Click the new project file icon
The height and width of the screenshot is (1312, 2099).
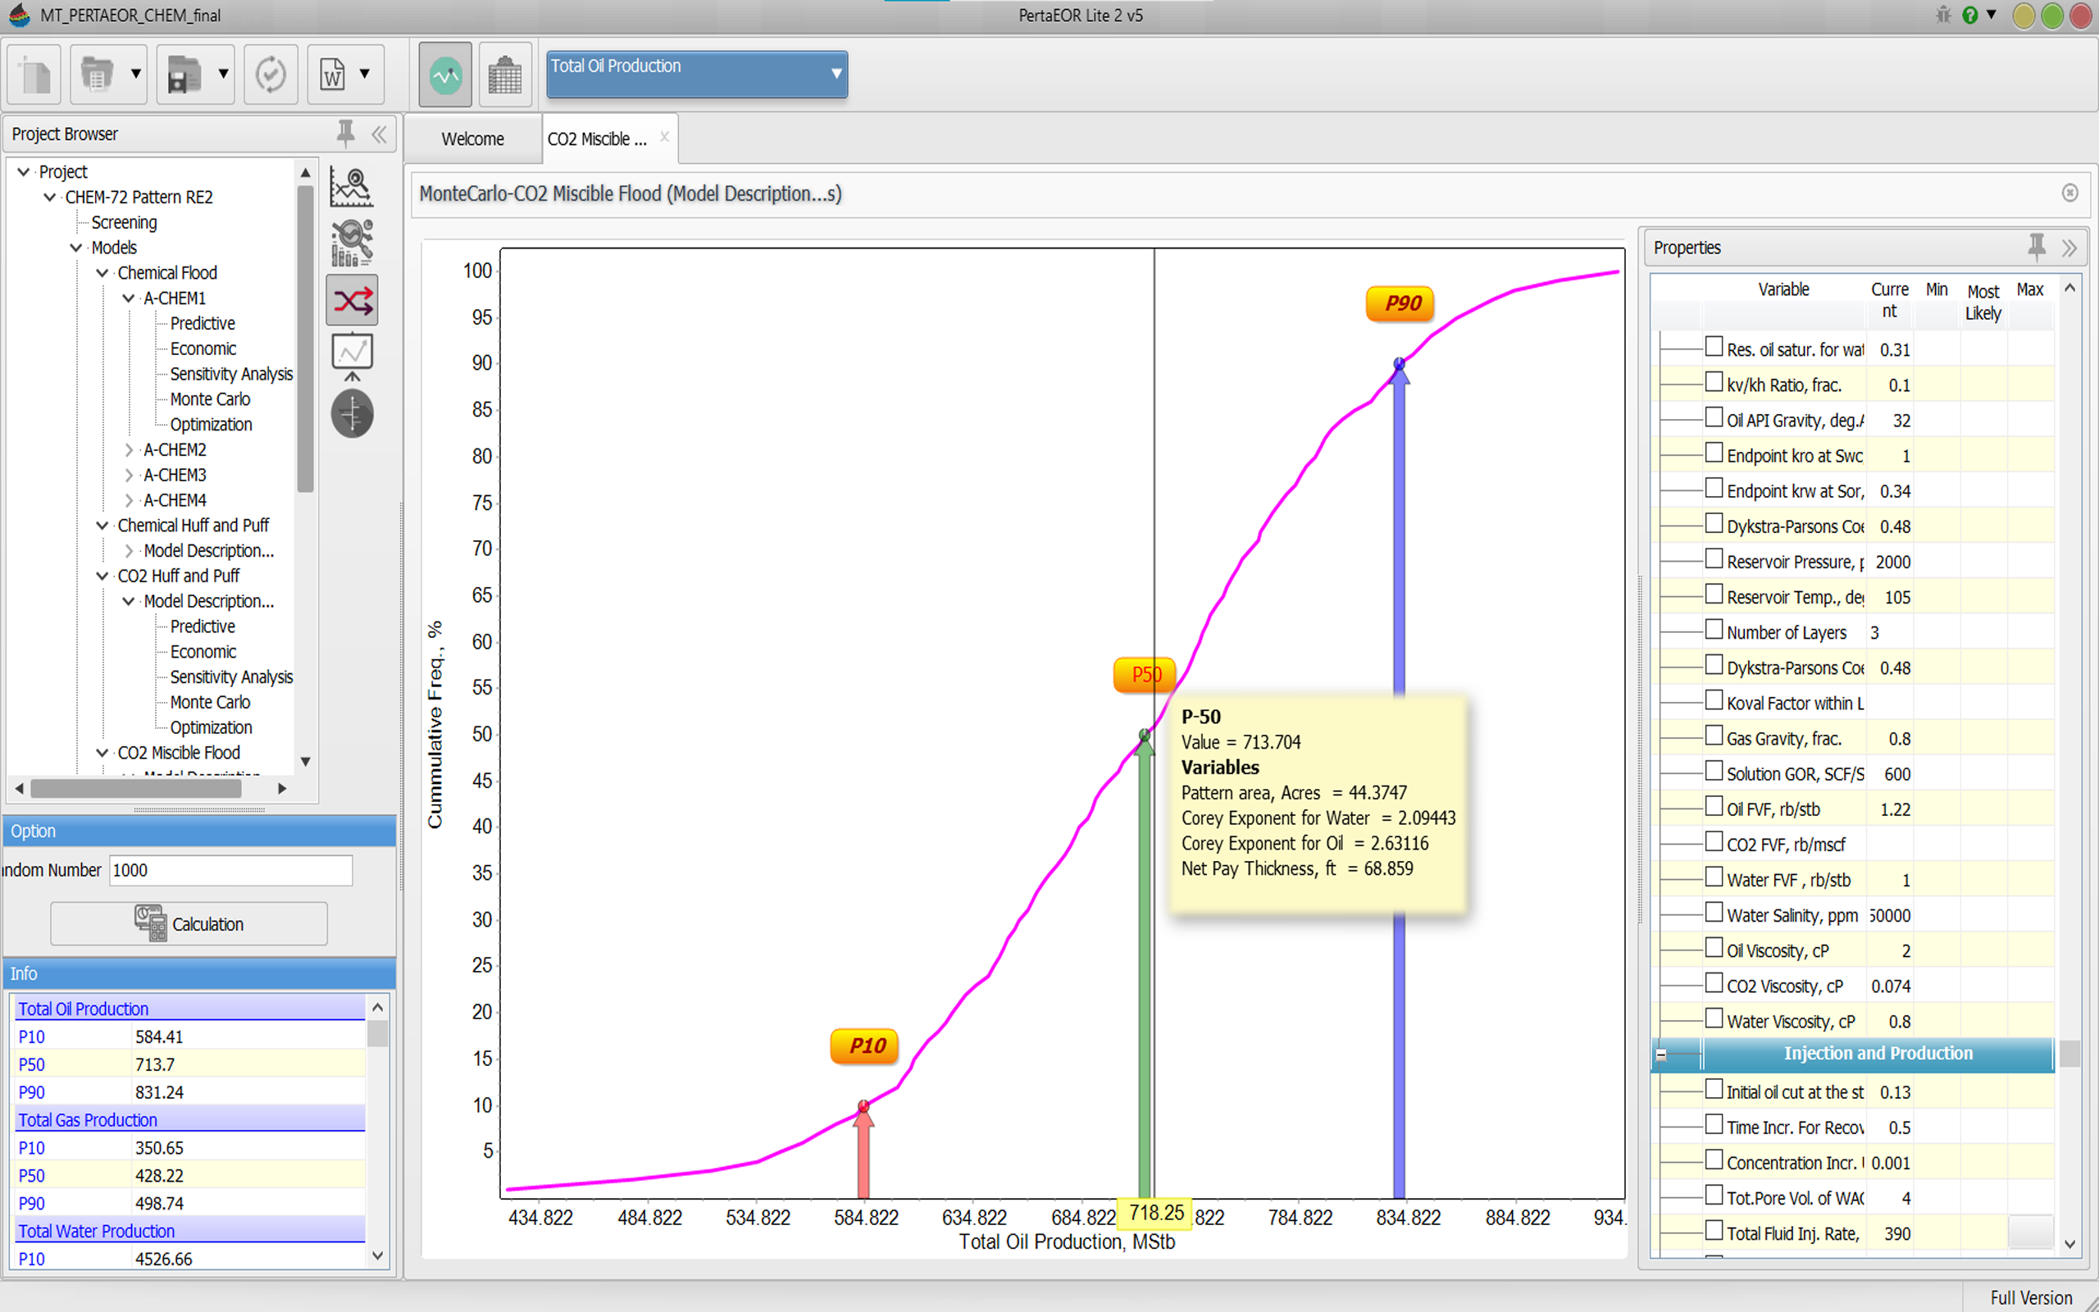[34, 75]
